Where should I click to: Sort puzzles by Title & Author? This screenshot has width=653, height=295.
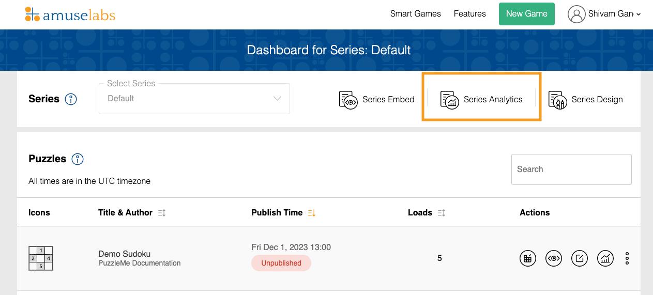coord(162,213)
